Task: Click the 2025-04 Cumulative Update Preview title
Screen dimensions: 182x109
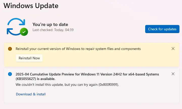Action: (x=87, y=74)
